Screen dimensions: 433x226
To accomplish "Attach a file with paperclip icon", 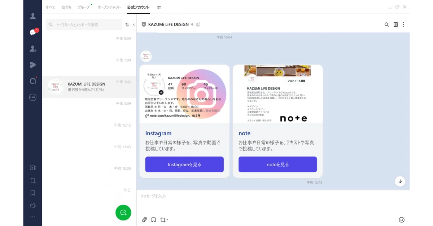I will tap(144, 220).
